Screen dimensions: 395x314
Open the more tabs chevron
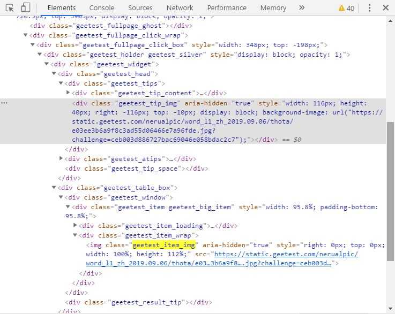302,8
